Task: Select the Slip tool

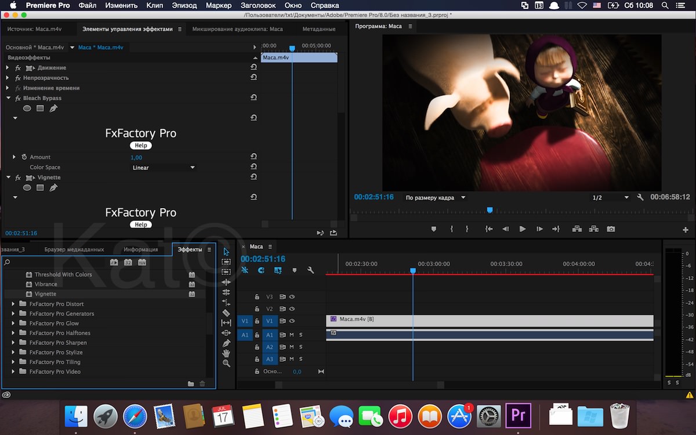Action: (226, 322)
